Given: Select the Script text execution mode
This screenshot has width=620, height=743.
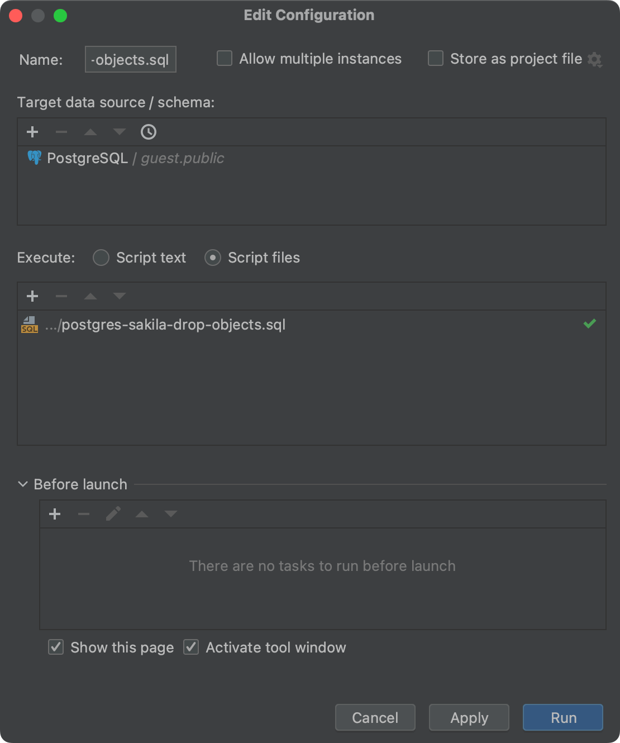Looking at the screenshot, I should click(x=101, y=258).
